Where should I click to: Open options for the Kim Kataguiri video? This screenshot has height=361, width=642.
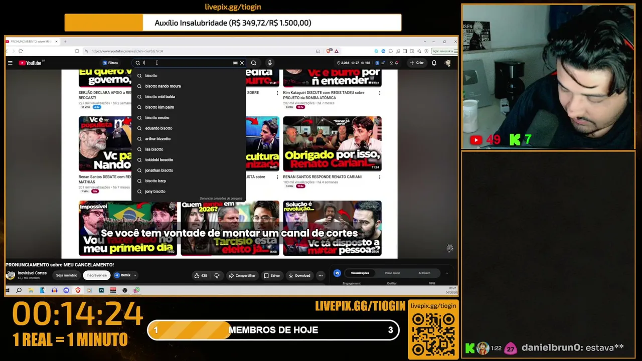coord(379,93)
